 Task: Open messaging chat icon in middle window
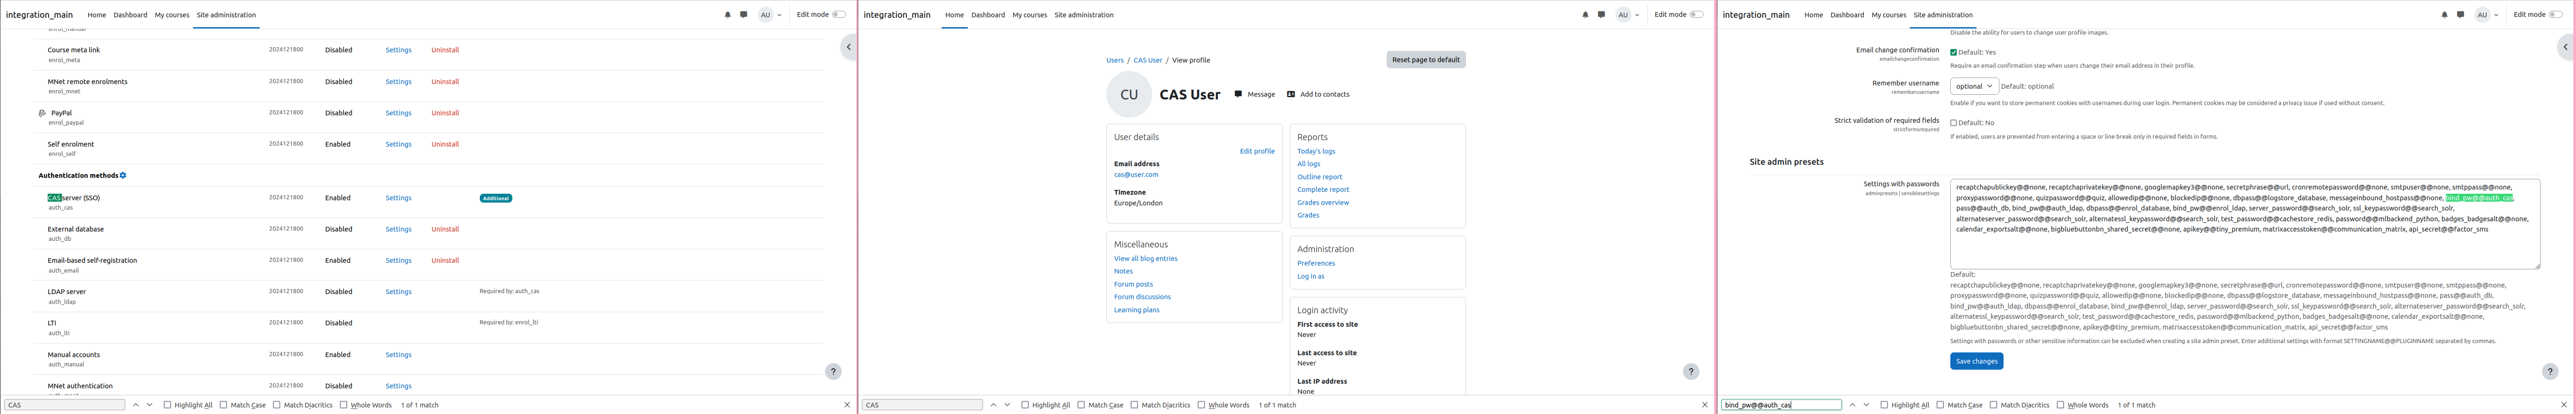tap(1601, 15)
